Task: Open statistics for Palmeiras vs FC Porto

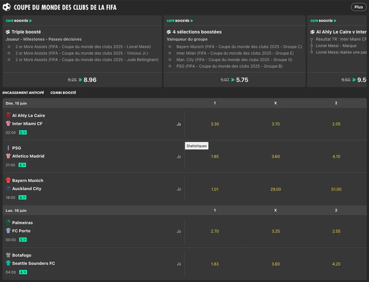Action: pyautogui.click(x=179, y=232)
